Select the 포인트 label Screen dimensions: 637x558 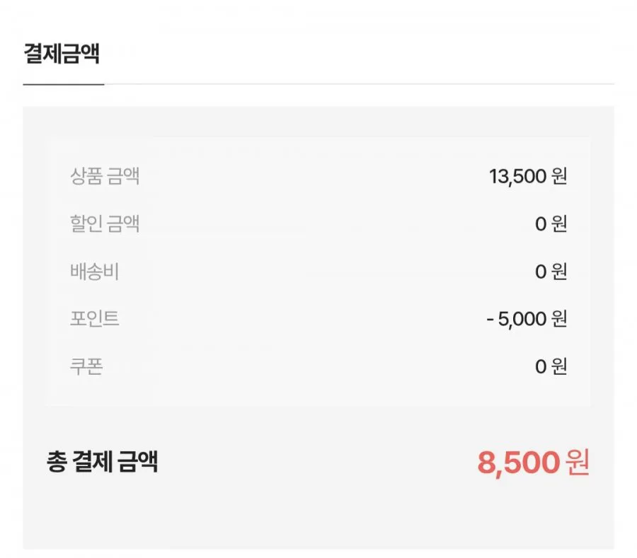click(x=95, y=318)
